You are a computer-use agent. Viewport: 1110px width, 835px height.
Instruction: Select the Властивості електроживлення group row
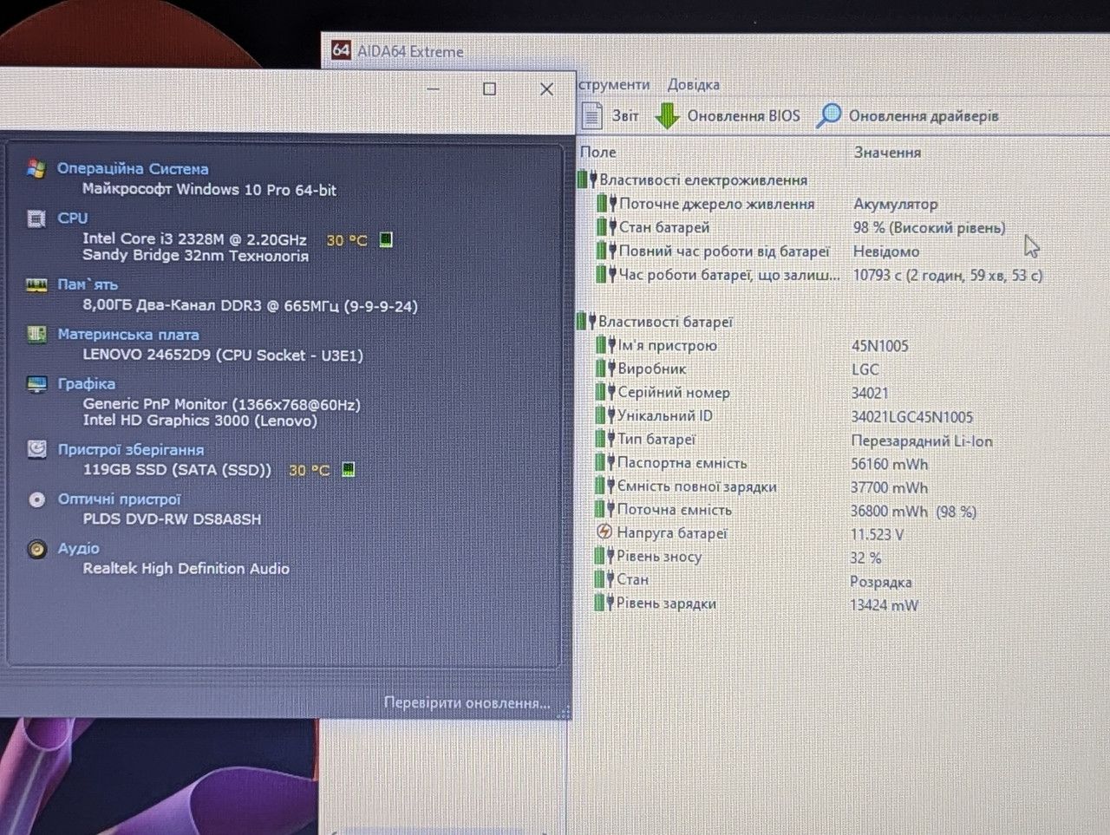tap(692, 180)
